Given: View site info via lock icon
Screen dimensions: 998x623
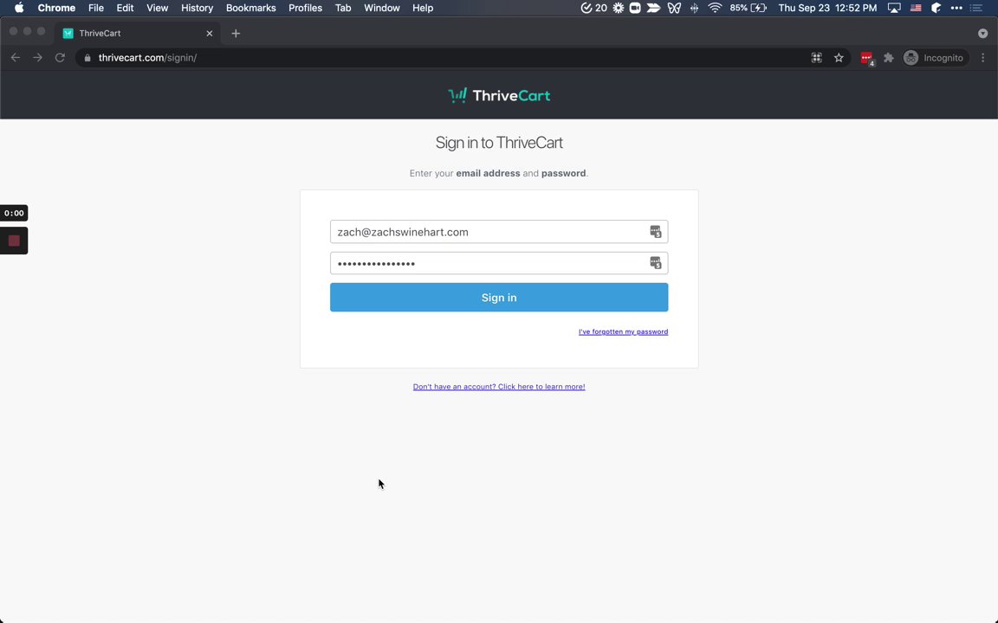Looking at the screenshot, I should coord(87,58).
